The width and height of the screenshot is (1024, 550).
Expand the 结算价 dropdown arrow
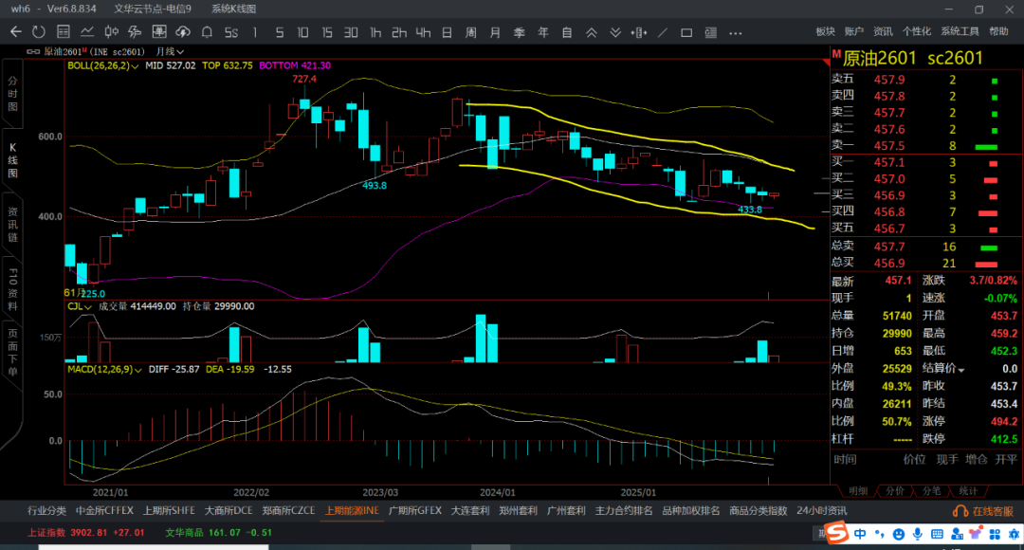coord(960,369)
